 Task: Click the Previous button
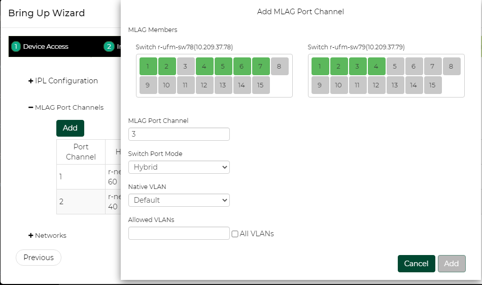(39, 258)
